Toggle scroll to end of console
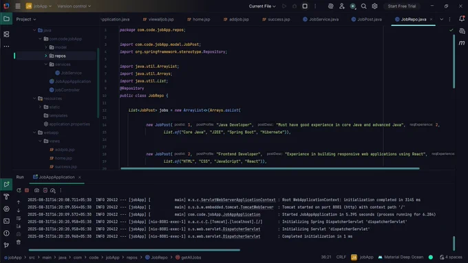The height and width of the screenshot is (263, 468). click(x=19, y=227)
